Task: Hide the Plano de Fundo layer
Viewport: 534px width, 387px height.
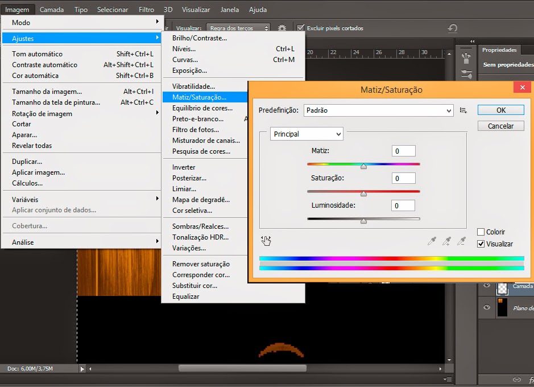Action: click(486, 307)
